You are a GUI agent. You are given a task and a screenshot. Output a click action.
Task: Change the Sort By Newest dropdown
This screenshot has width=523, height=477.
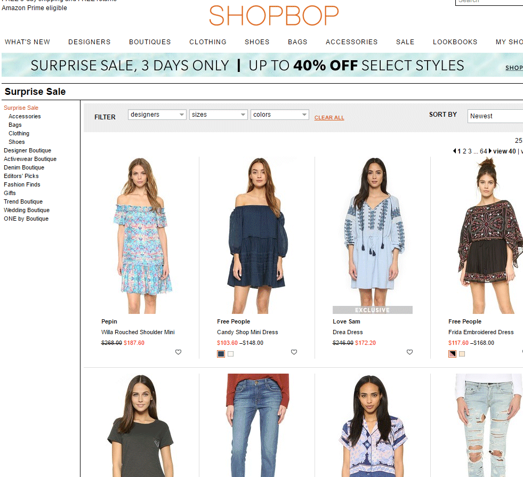[x=495, y=116]
